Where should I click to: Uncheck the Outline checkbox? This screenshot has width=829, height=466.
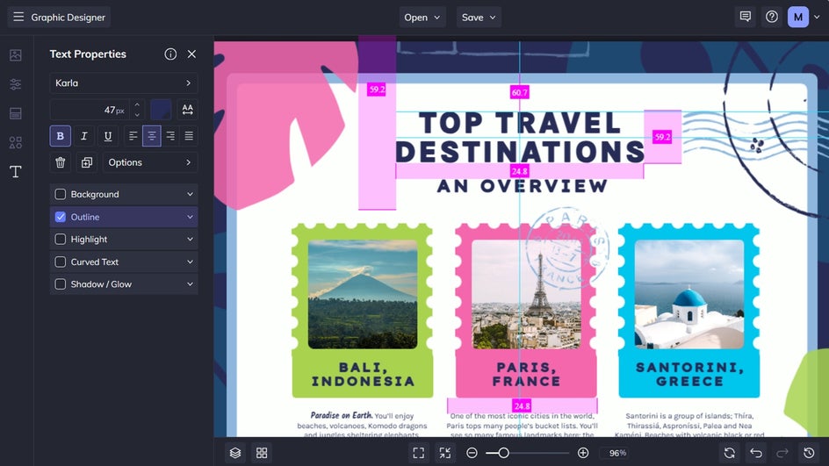[61, 217]
